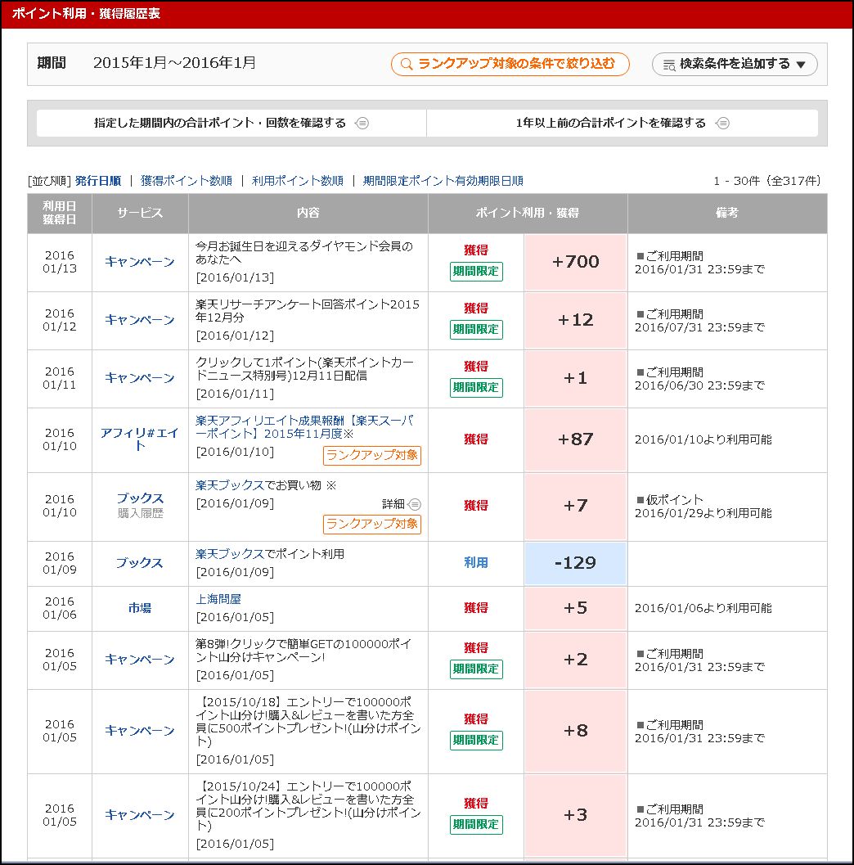The width and height of the screenshot is (854, 865).
Task: Click magnifier icon in the ランクアップ対象 filter button
Action: click(407, 64)
